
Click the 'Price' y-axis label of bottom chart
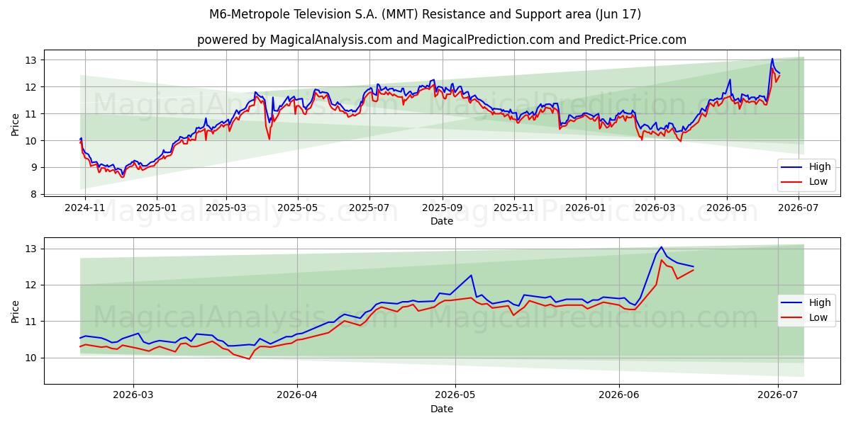pyautogui.click(x=16, y=311)
